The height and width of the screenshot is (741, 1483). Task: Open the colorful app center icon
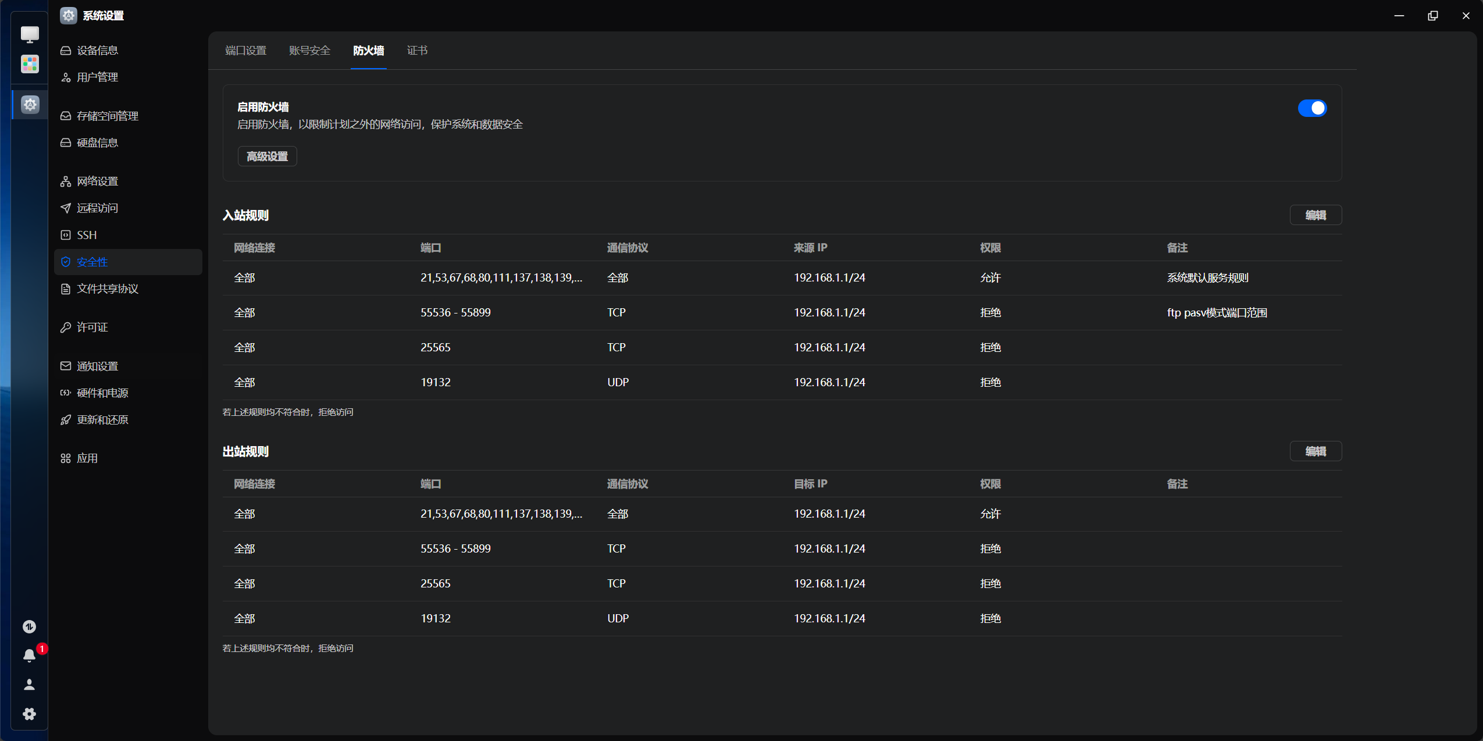pyautogui.click(x=30, y=63)
